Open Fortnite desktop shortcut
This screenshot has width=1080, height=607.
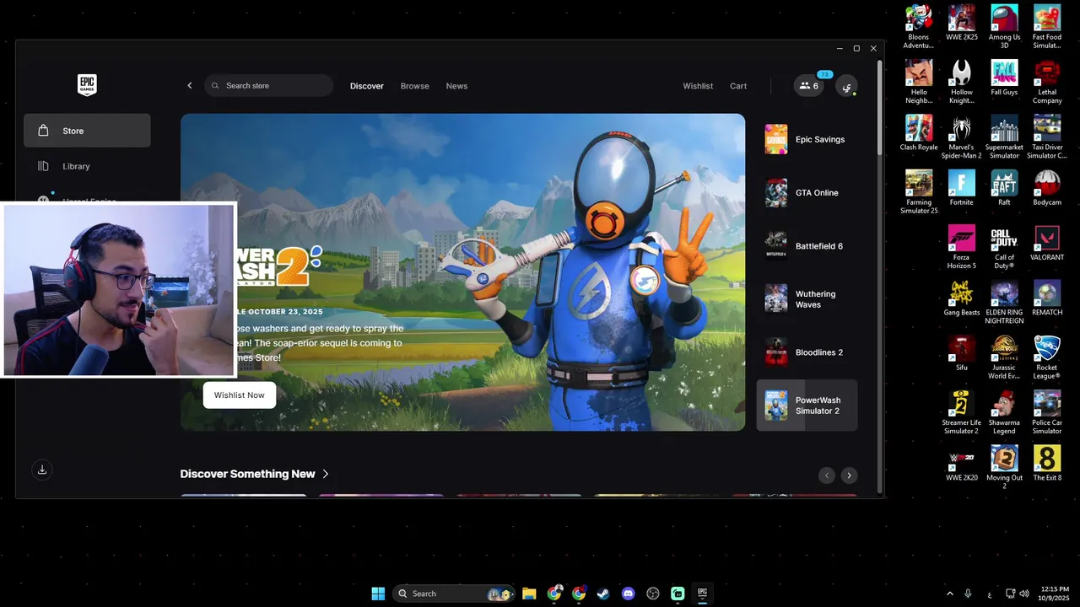962,188
